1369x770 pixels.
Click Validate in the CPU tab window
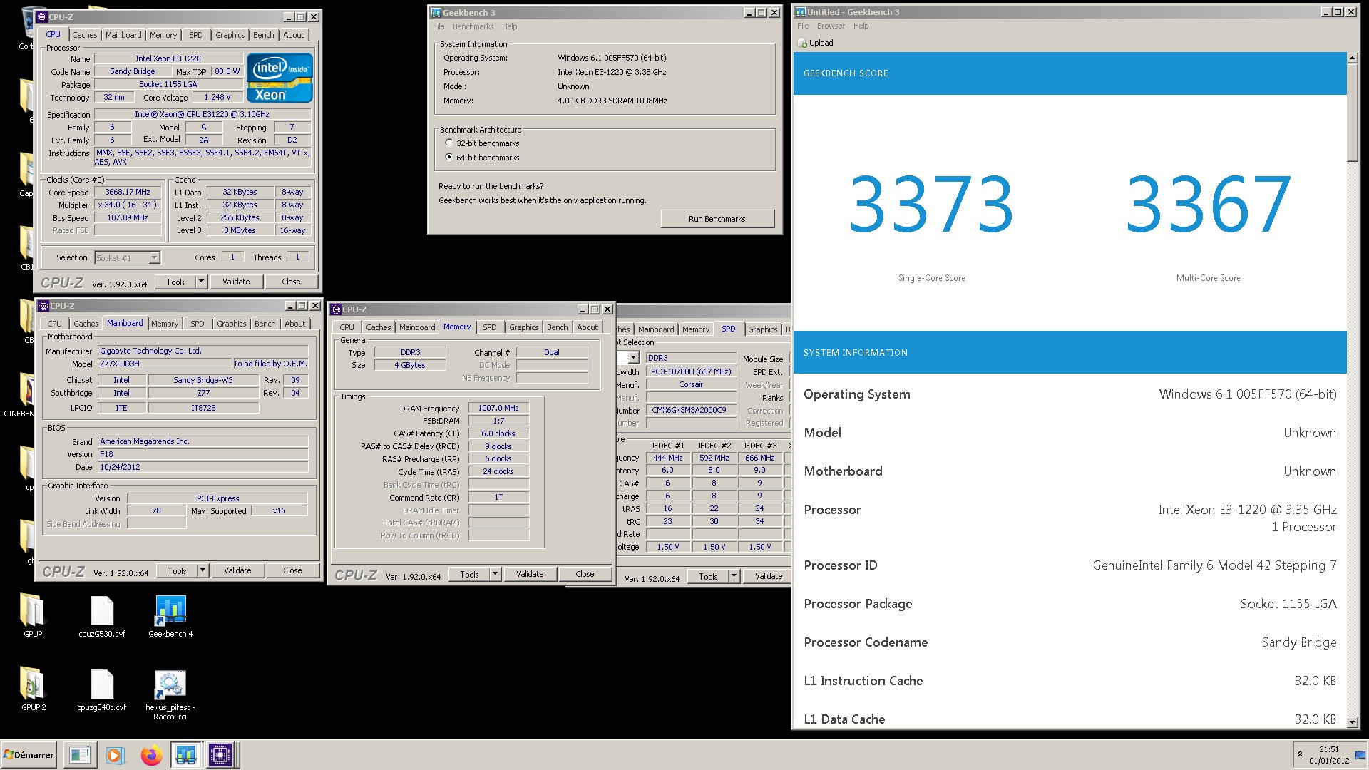pyautogui.click(x=236, y=282)
